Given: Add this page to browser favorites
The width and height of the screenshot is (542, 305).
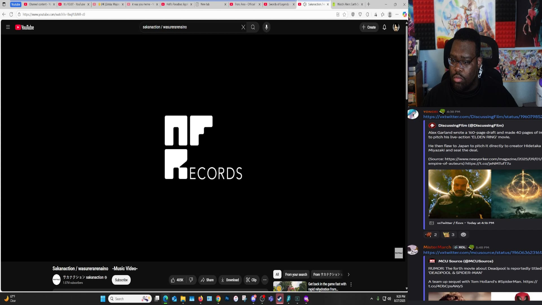Looking at the screenshot, I should click(x=344, y=14).
